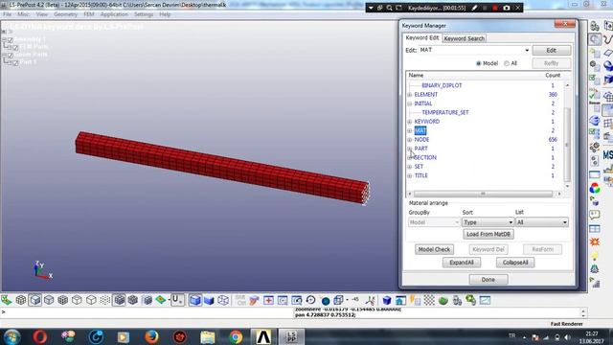Image resolution: width=613 pixels, height=345 pixels.
Task: Click the CollapseAll button
Action: (x=515, y=263)
